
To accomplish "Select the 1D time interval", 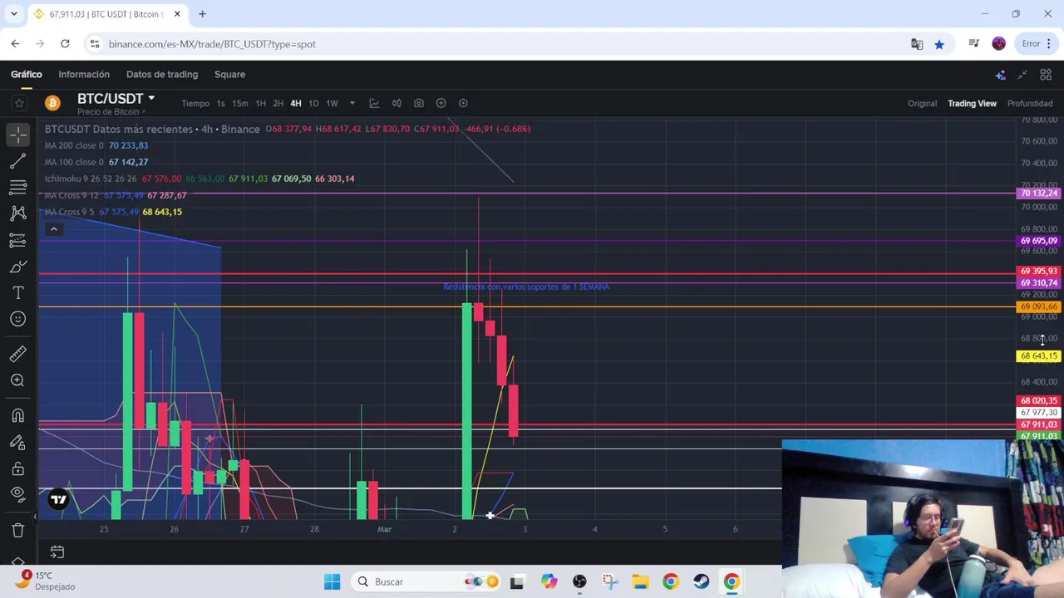I will (x=313, y=104).
